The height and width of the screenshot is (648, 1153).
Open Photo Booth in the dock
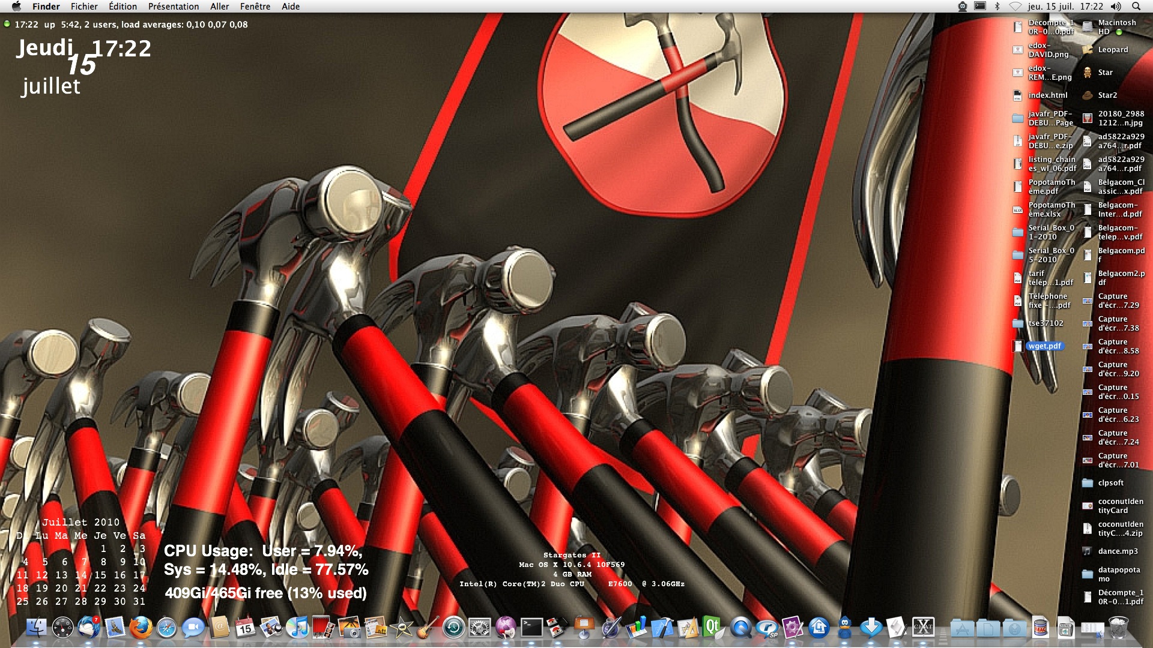pyautogui.click(x=323, y=628)
